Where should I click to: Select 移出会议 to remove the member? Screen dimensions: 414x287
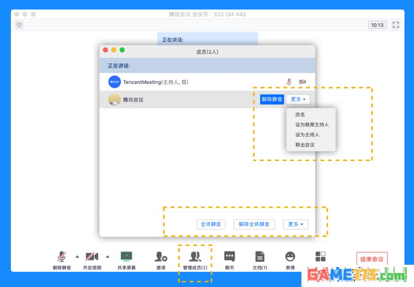coord(305,145)
